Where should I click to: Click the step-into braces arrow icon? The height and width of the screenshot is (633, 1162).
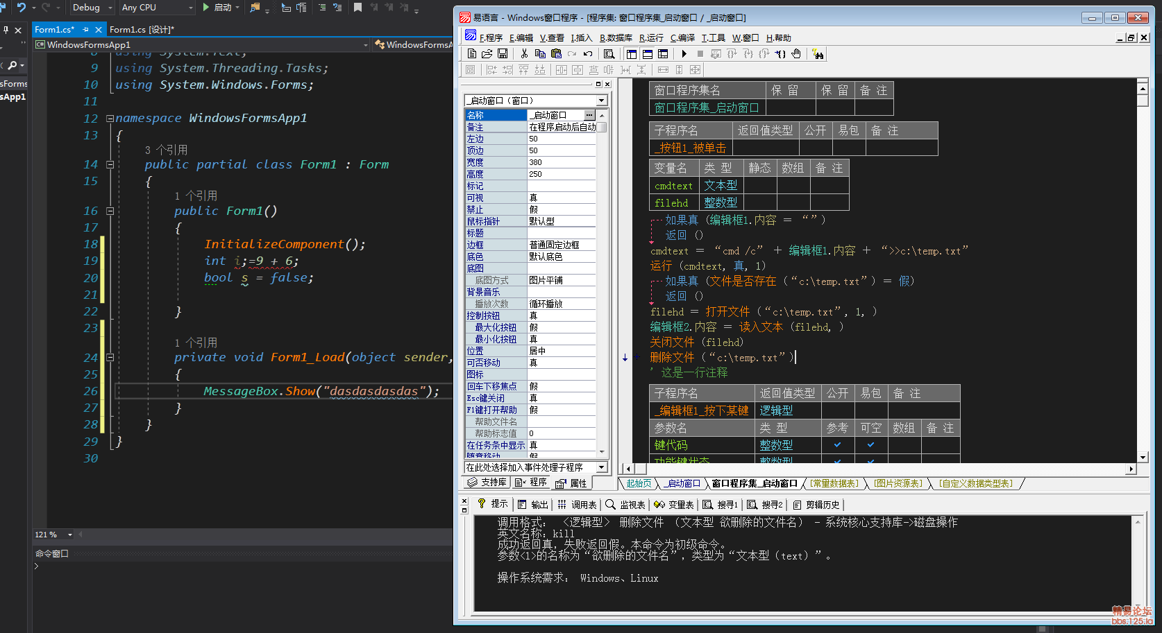click(x=780, y=53)
